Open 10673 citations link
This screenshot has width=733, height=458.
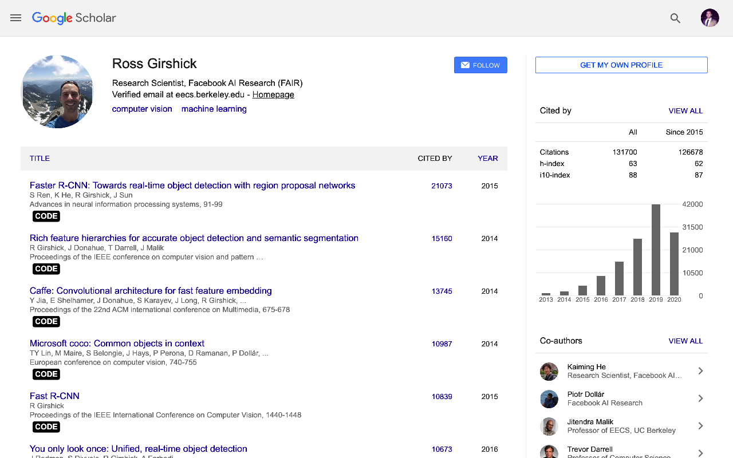[x=442, y=449]
